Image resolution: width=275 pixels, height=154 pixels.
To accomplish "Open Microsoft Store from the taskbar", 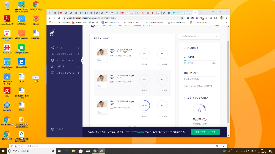I will tap(81, 151).
